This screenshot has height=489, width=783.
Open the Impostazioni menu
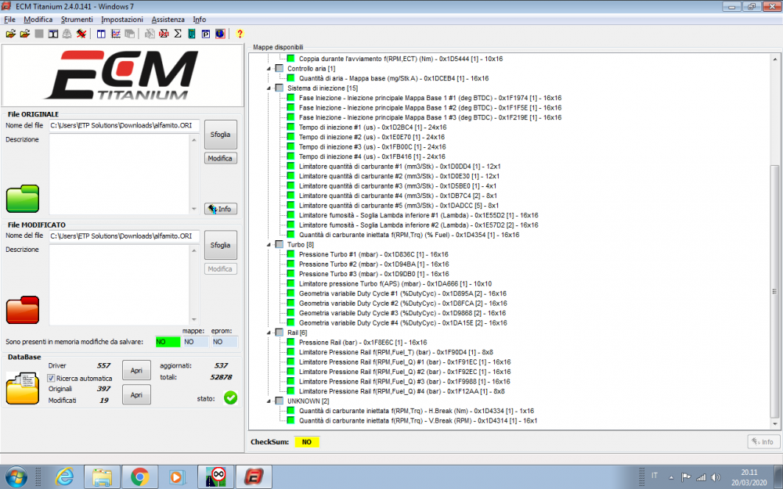(x=122, y=20)
